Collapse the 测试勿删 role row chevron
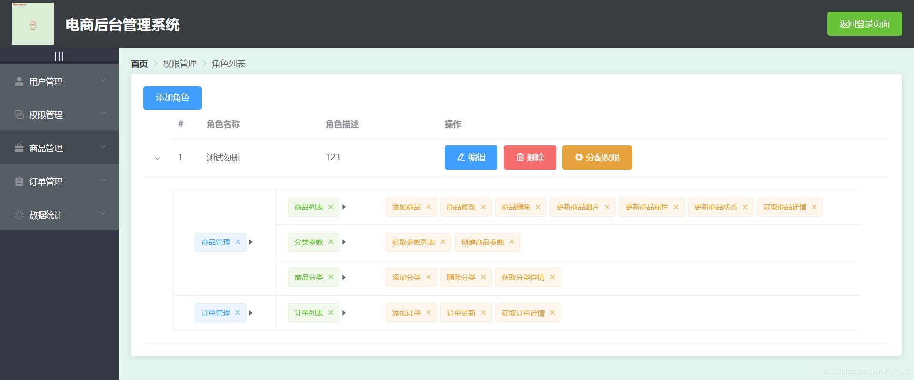The image size is (914, 380). (x=158, y=158)
